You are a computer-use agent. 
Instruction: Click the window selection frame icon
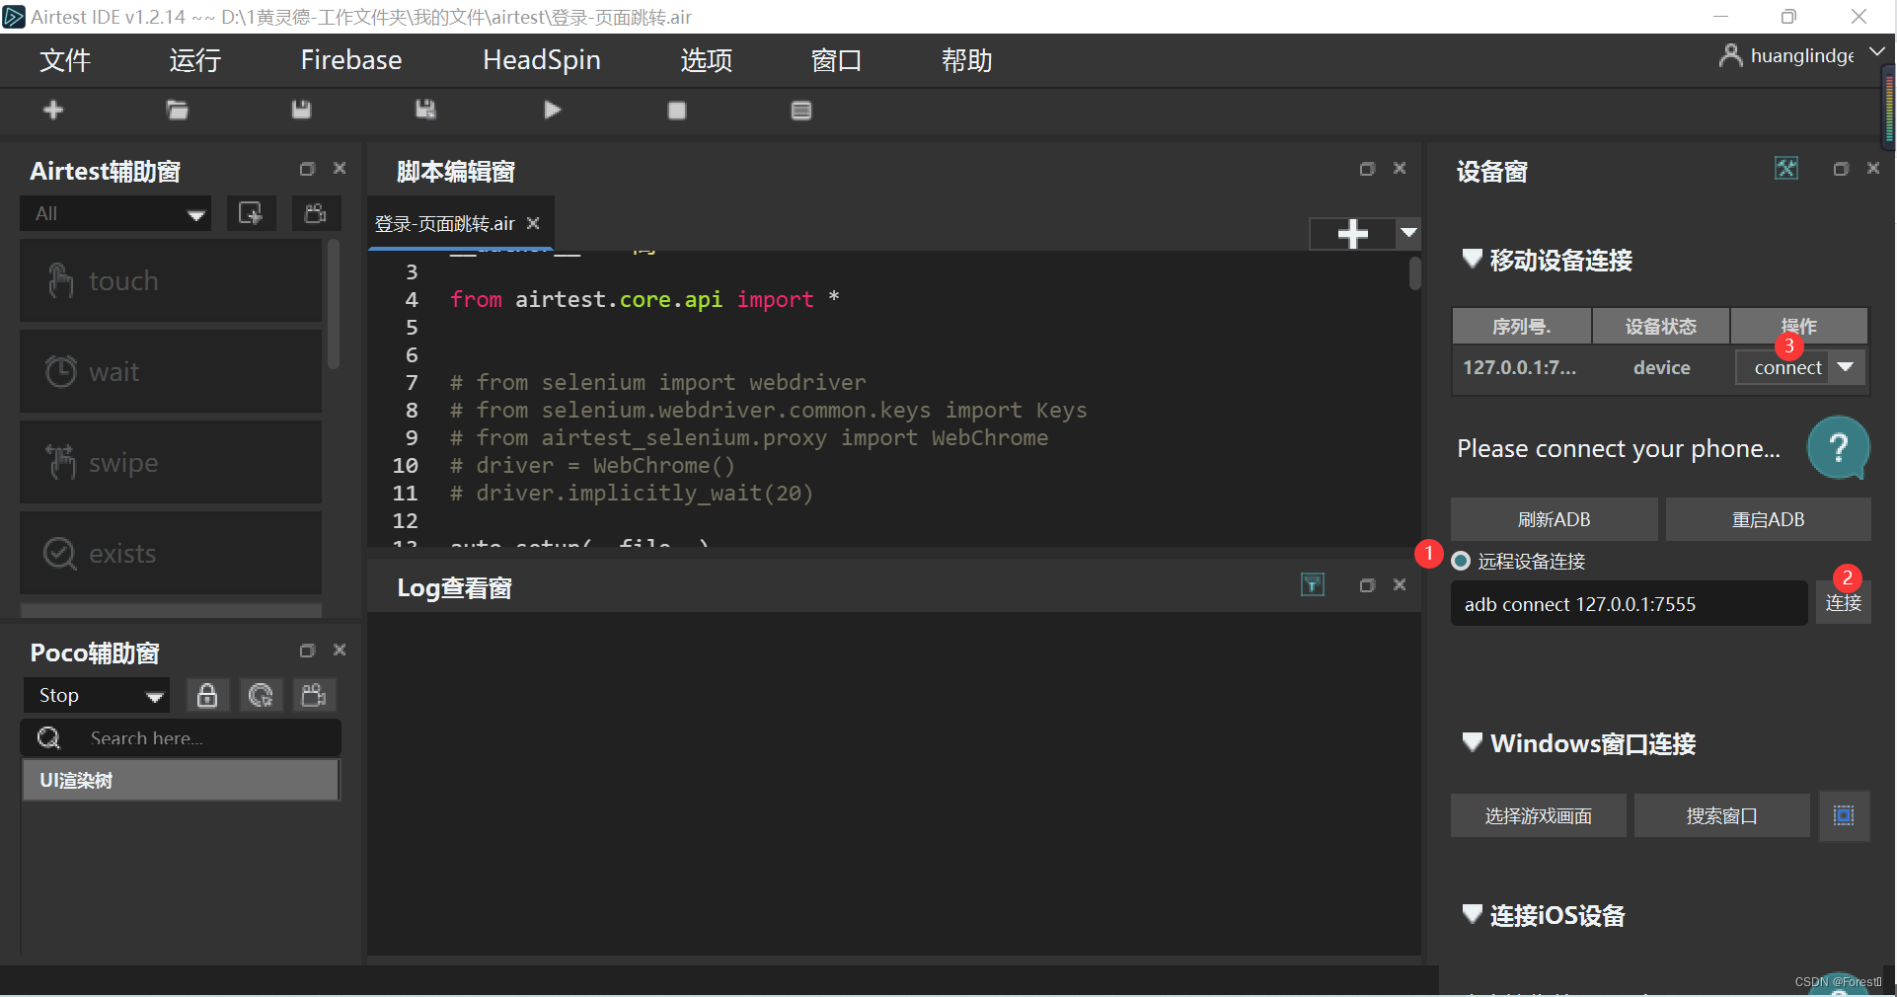pyautogui.click(x=1844, y=815)
